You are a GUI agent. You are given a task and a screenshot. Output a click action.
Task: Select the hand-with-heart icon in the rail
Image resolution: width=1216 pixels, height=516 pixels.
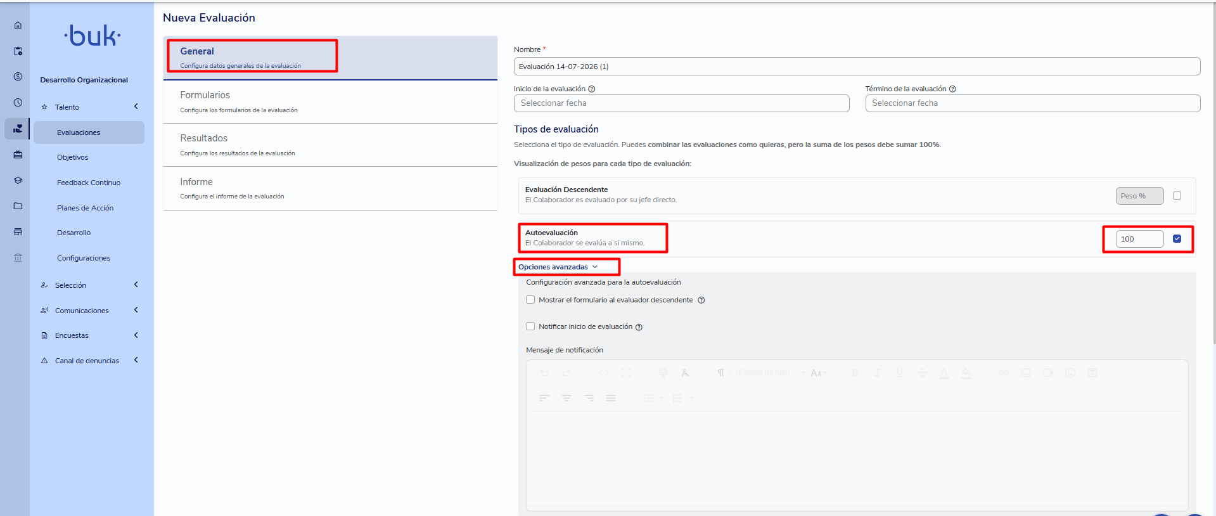18,129
